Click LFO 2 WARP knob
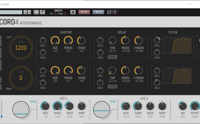The width and height of the screenshot is (200, 124). (162, 106)
